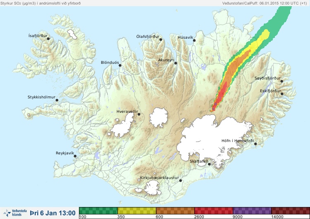The image size is (310, 219).
Task: Click the Hveravellir marker dot
Action: (139, 114)
